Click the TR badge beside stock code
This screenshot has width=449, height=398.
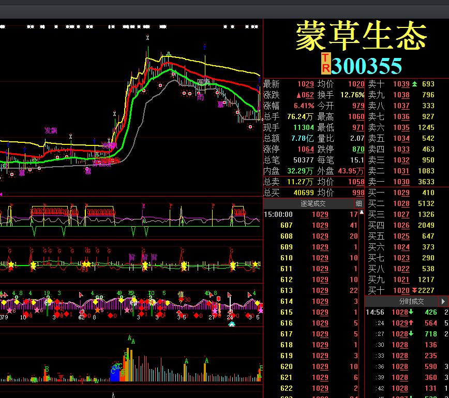click(326, 63)
